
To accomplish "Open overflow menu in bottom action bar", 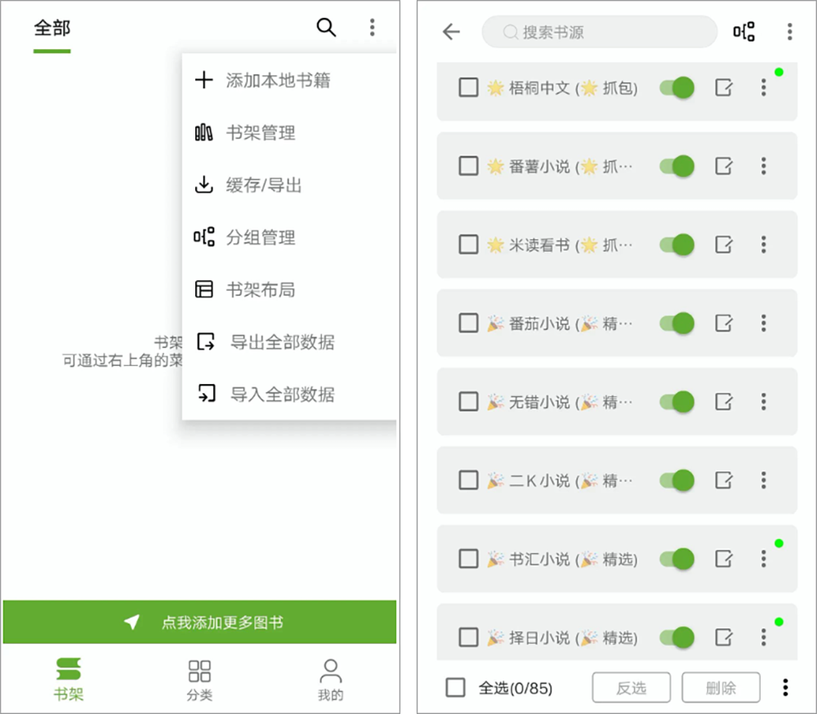I will (x=785, y=687).
